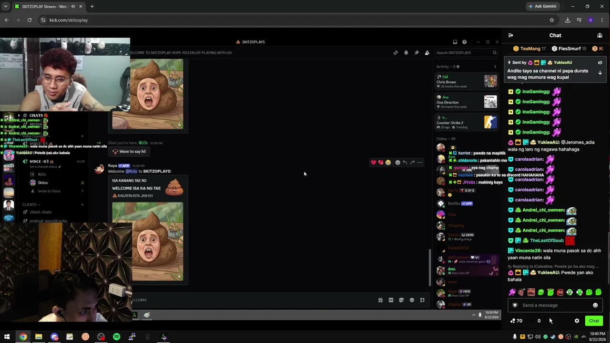This screenshot has width=610, height=343.
Task: Click the green Chat send button
Action: tap(594, 321)
